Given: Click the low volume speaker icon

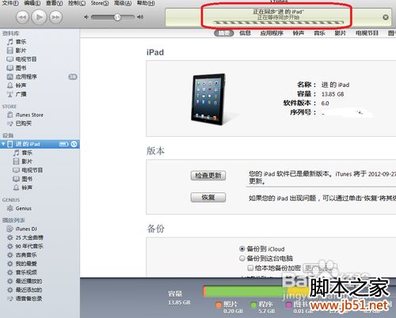Looking at the screenshot, I should (86, 17).
